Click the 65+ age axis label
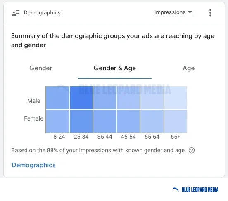This screenshot has width=228, height=201. click(x=176, y=137)
